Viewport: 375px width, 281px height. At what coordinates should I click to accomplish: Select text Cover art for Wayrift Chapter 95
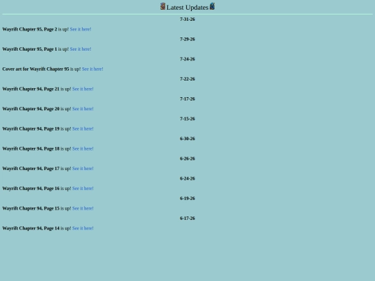[x=35, y=69]
